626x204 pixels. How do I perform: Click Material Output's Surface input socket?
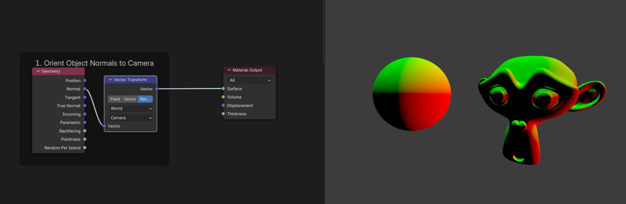[x=223, y=89]
